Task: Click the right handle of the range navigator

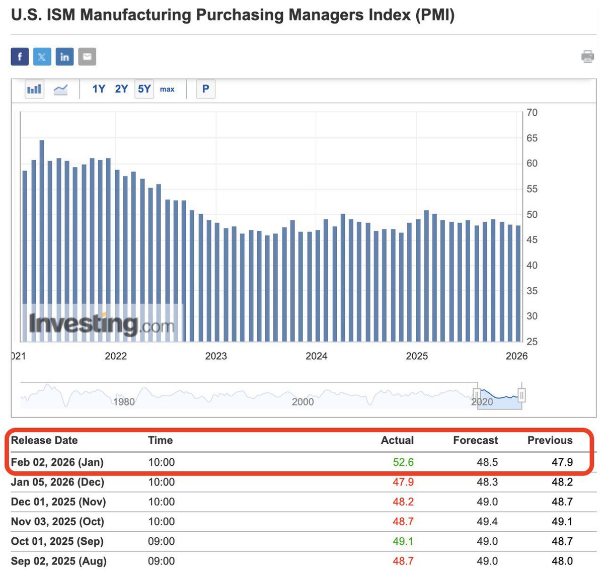Action: coord(522,396)
